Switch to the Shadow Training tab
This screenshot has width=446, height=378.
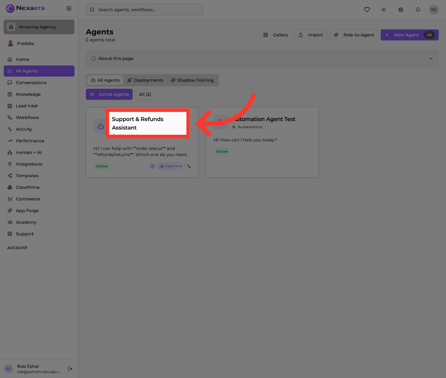tap(192, 80)
